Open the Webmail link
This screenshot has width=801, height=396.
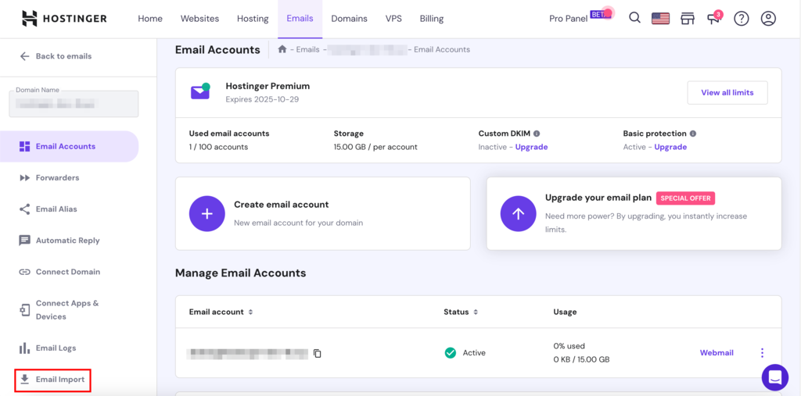[717, 353]
